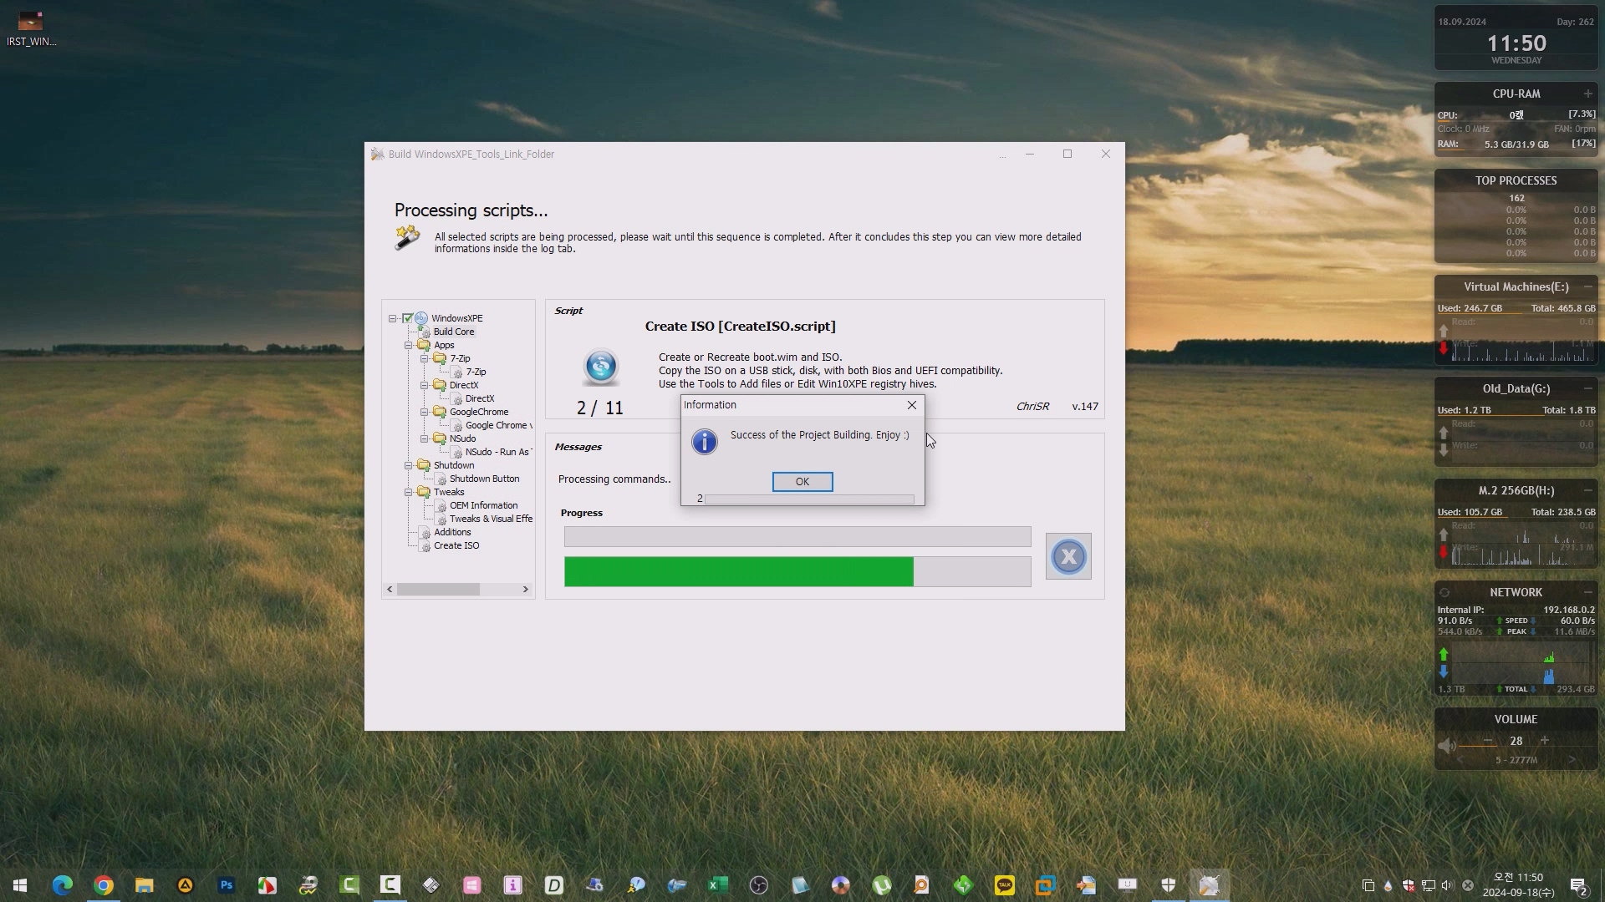
Task: Click the round blue X stop button
Action: 1067,557
